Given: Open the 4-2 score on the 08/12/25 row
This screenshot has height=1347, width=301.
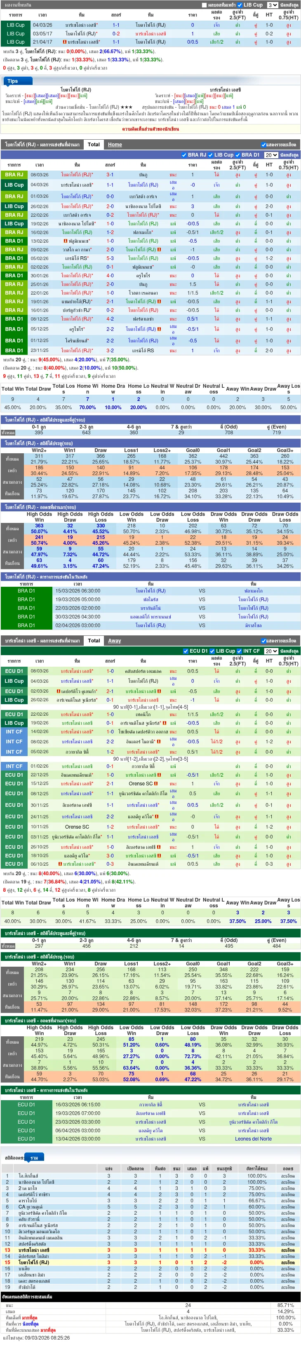Looking at the screenshot, I should [110, 319].
